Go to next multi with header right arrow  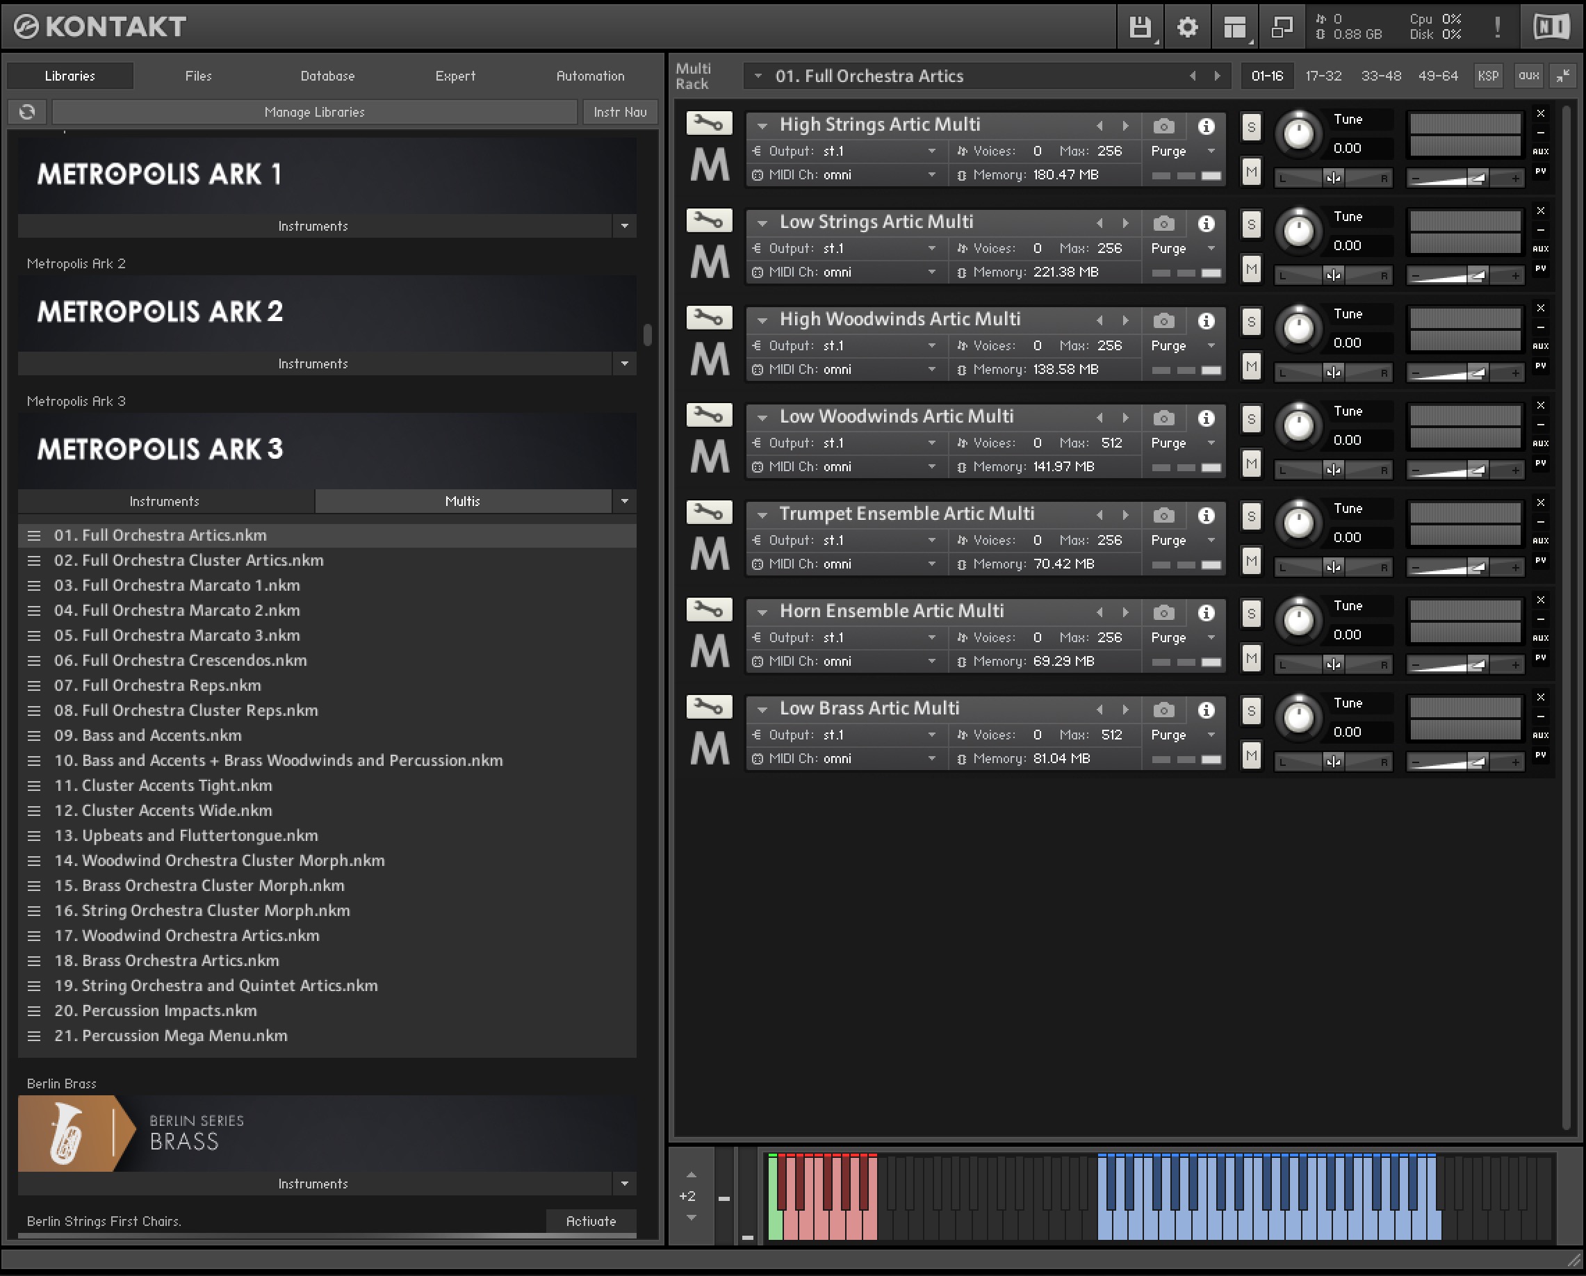click(1218, 76)
